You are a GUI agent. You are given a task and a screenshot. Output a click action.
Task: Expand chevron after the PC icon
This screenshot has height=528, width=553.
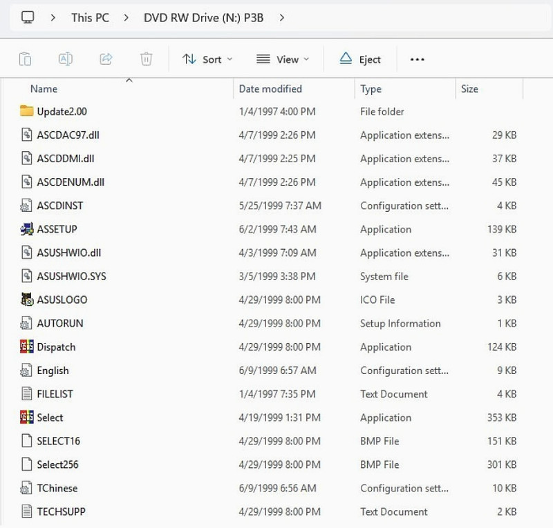point(53,17)
